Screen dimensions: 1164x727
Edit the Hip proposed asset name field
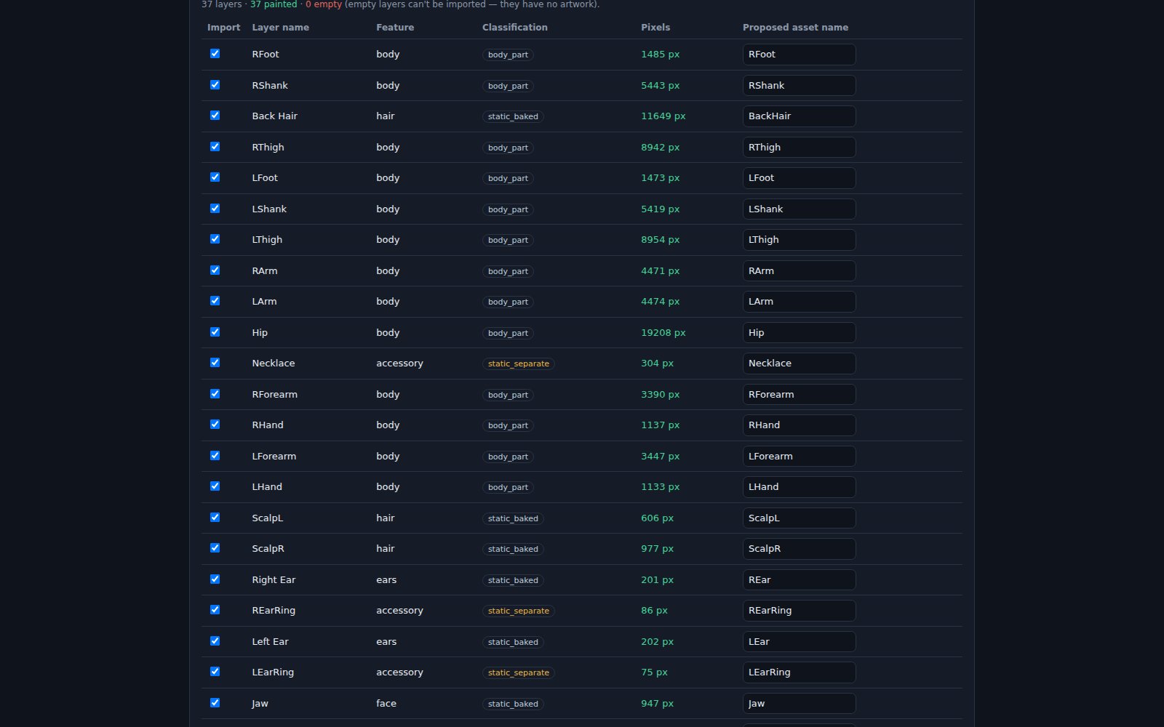pyautogui.click(x=799, y=333)
